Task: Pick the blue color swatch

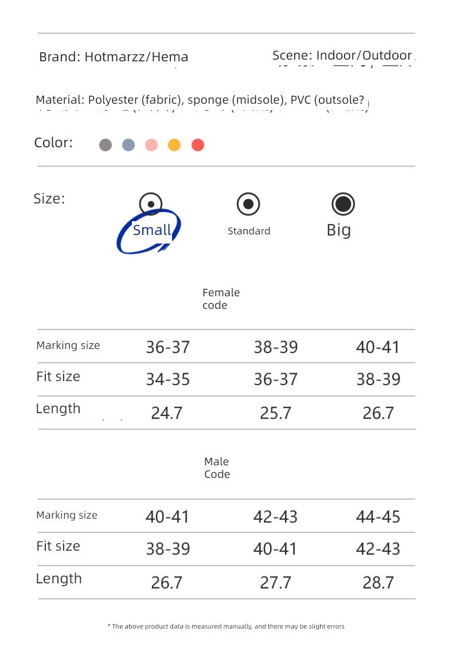Action: (x=128, y=145)
